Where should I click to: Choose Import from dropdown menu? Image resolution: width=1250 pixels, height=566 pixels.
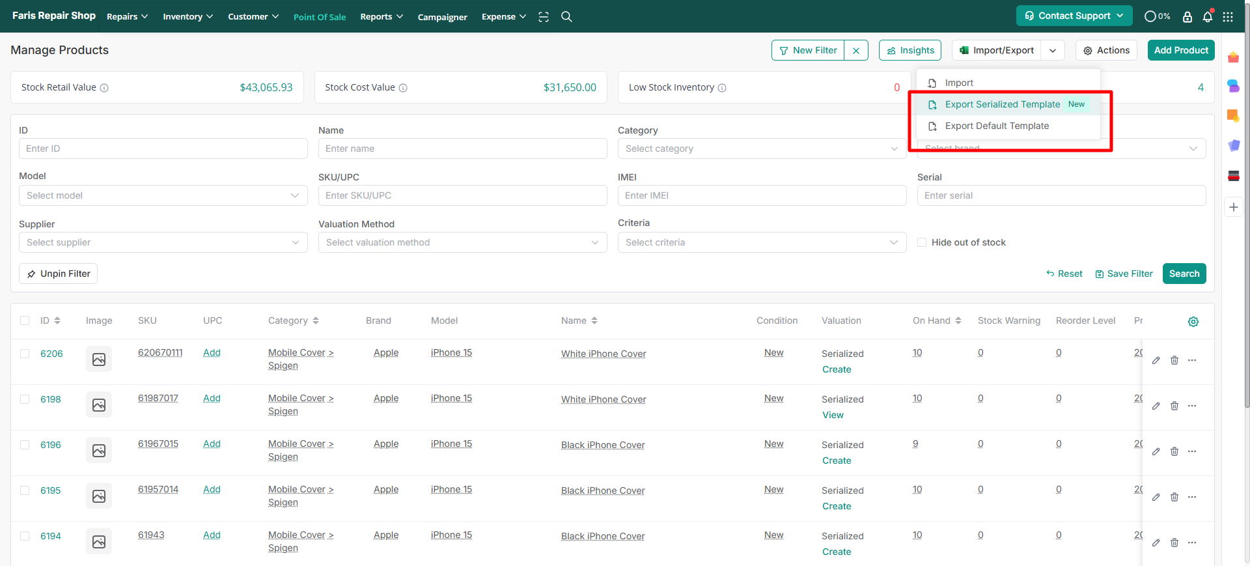1008,83
